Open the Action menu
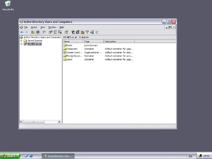This screenshot has width=212, height=159. 34,27
